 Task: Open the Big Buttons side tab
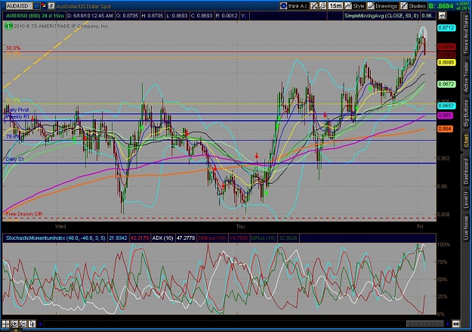[466, 113]
